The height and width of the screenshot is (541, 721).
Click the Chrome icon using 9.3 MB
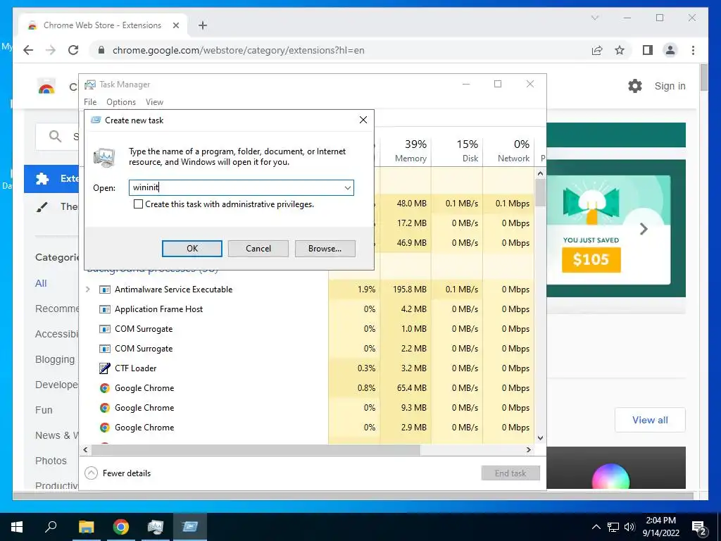(105, 408)
